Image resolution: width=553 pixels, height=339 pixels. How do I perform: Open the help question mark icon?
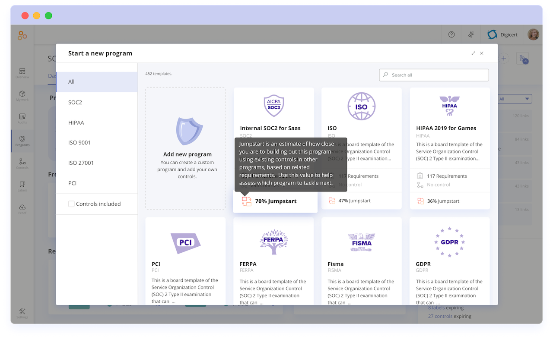click(451, 35)
